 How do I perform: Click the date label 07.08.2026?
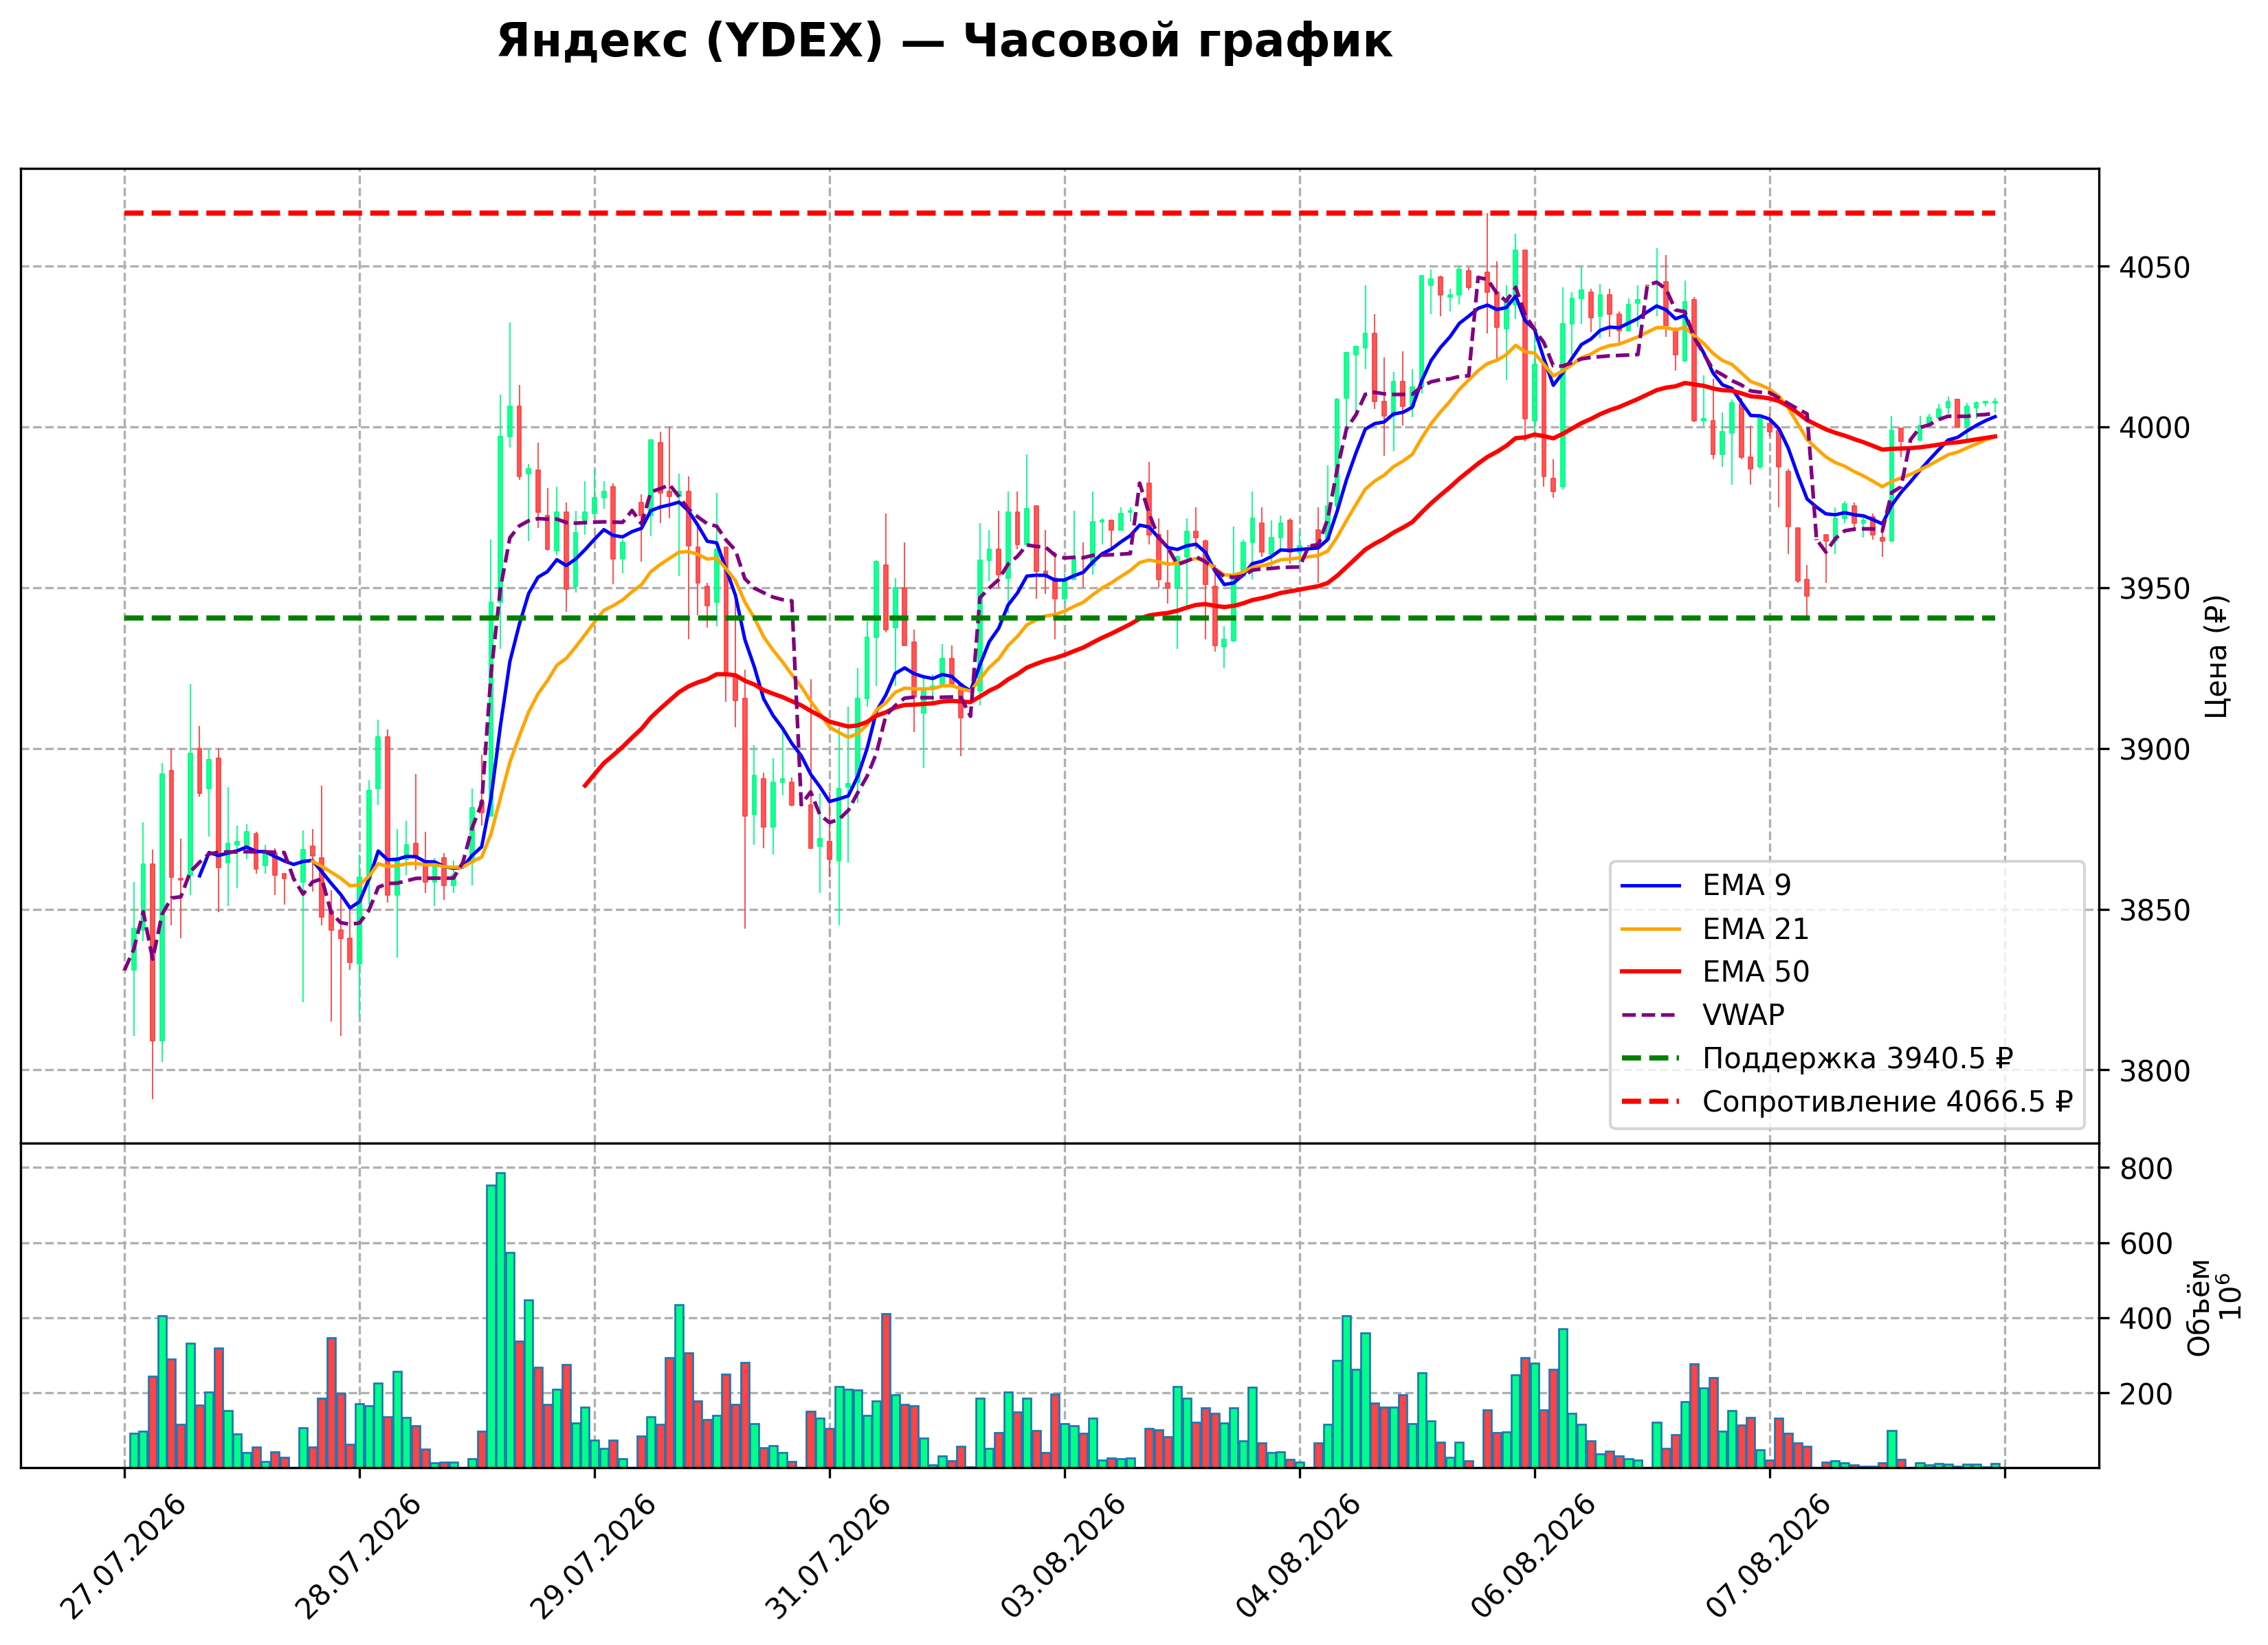click(x=1768, y=1557)
